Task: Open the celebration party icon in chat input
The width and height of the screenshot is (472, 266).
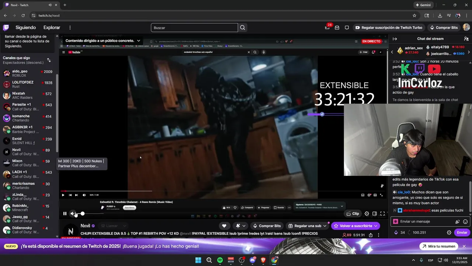Action: [458, 222]
